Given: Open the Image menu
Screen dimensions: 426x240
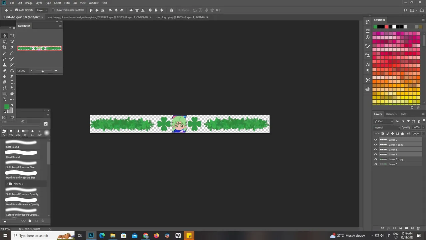Looking at the screenshot, I should pyautogui.click(x=29, y=3).
